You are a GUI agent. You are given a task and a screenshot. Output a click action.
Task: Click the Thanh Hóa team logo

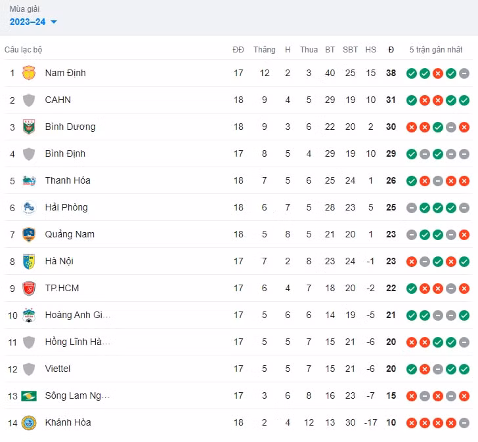click(29, 180)
